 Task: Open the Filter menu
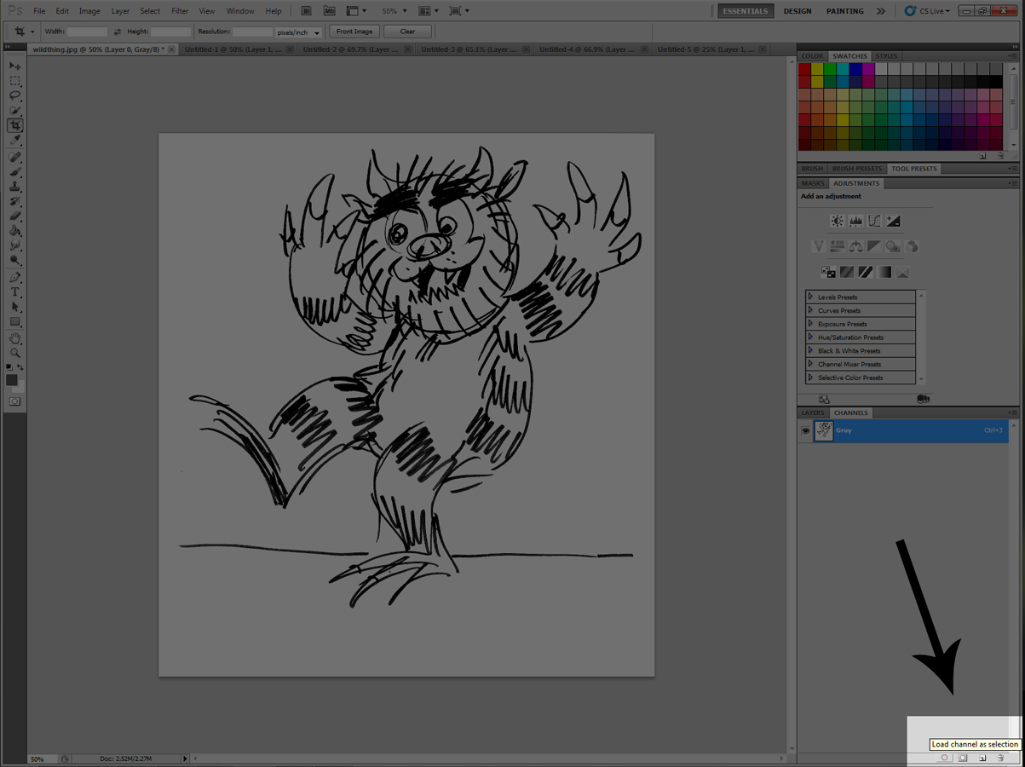coord(180,11)
